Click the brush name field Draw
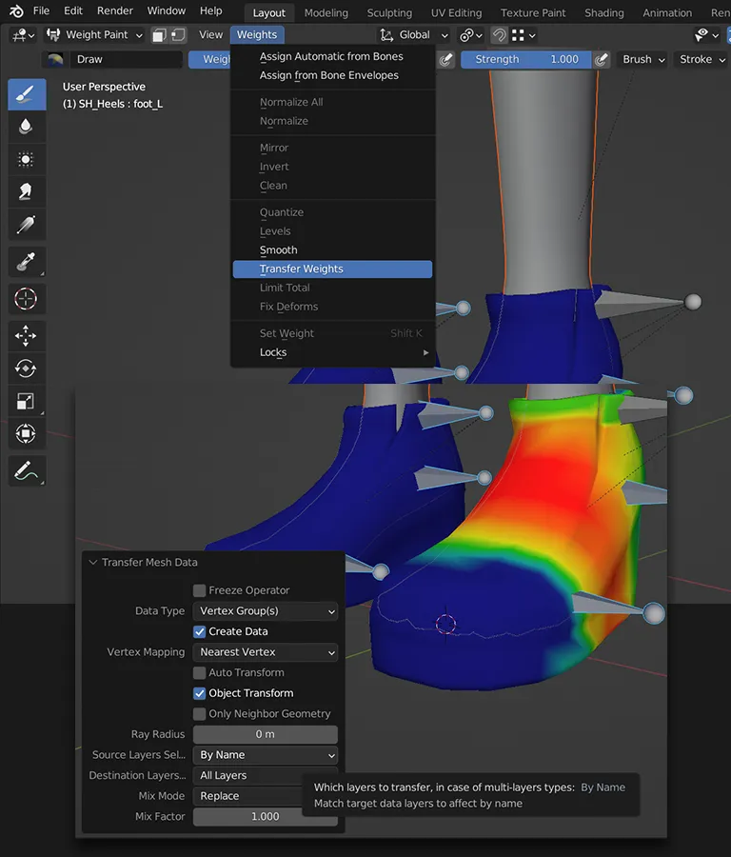This screenshot has width=731, height=857. coord(127,59)
